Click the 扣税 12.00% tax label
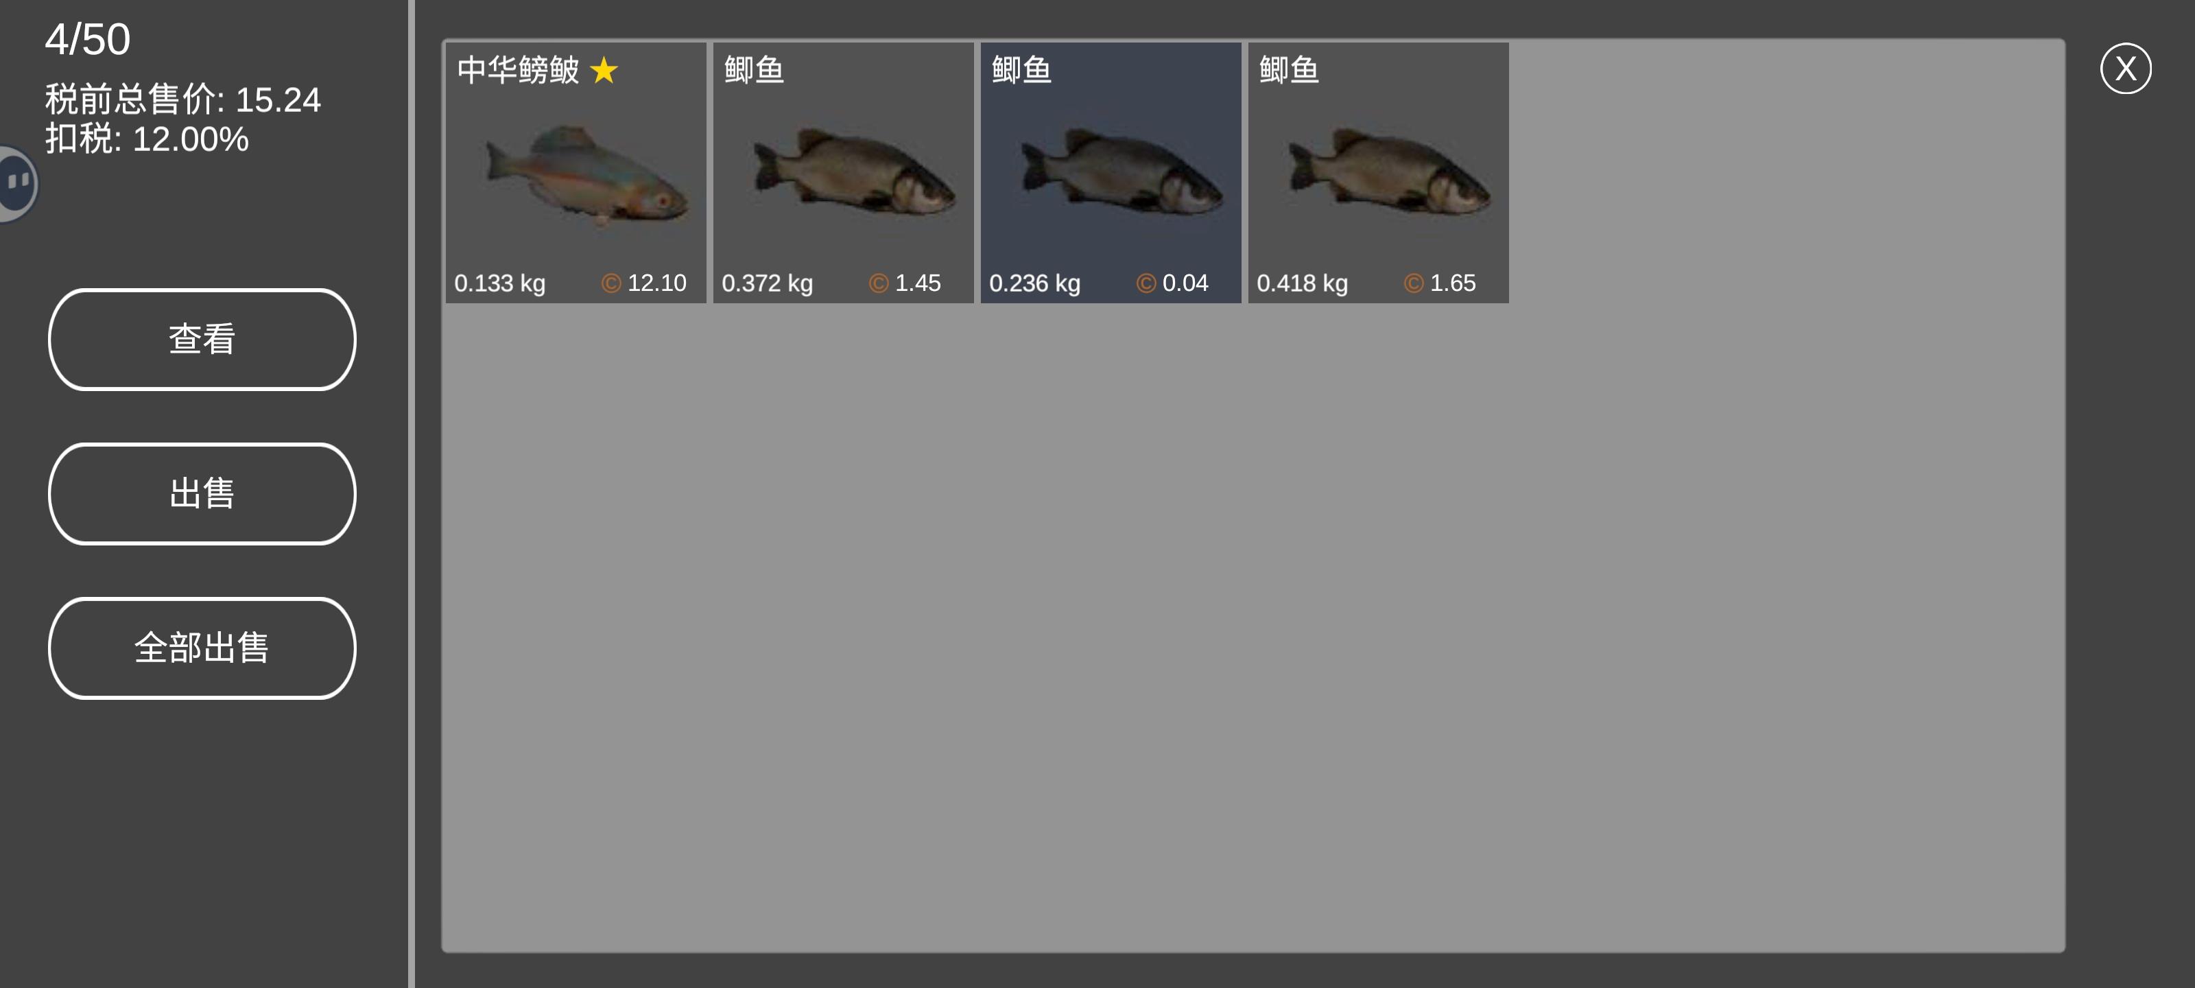This screenshot has width=2195, height=988. [147, 139]
